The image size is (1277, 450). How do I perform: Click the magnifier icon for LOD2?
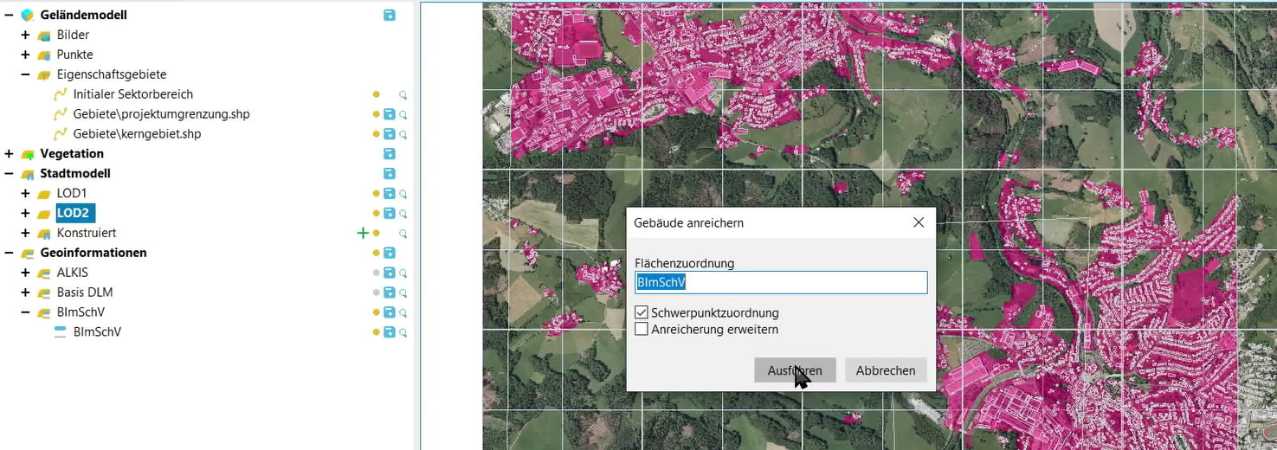(403, 214)
